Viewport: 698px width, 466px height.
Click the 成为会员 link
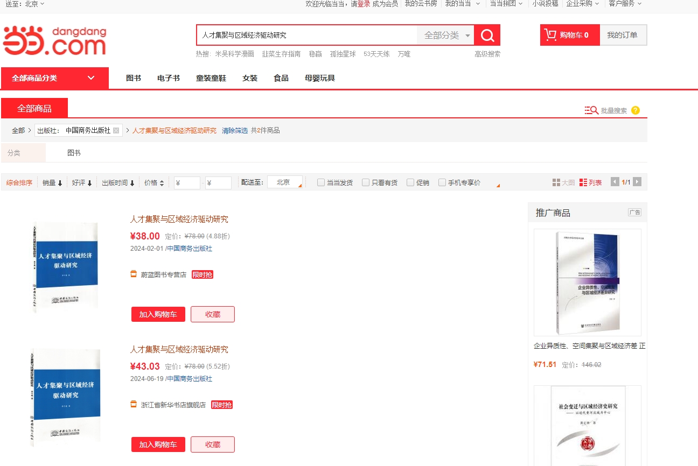click(385, 4)
